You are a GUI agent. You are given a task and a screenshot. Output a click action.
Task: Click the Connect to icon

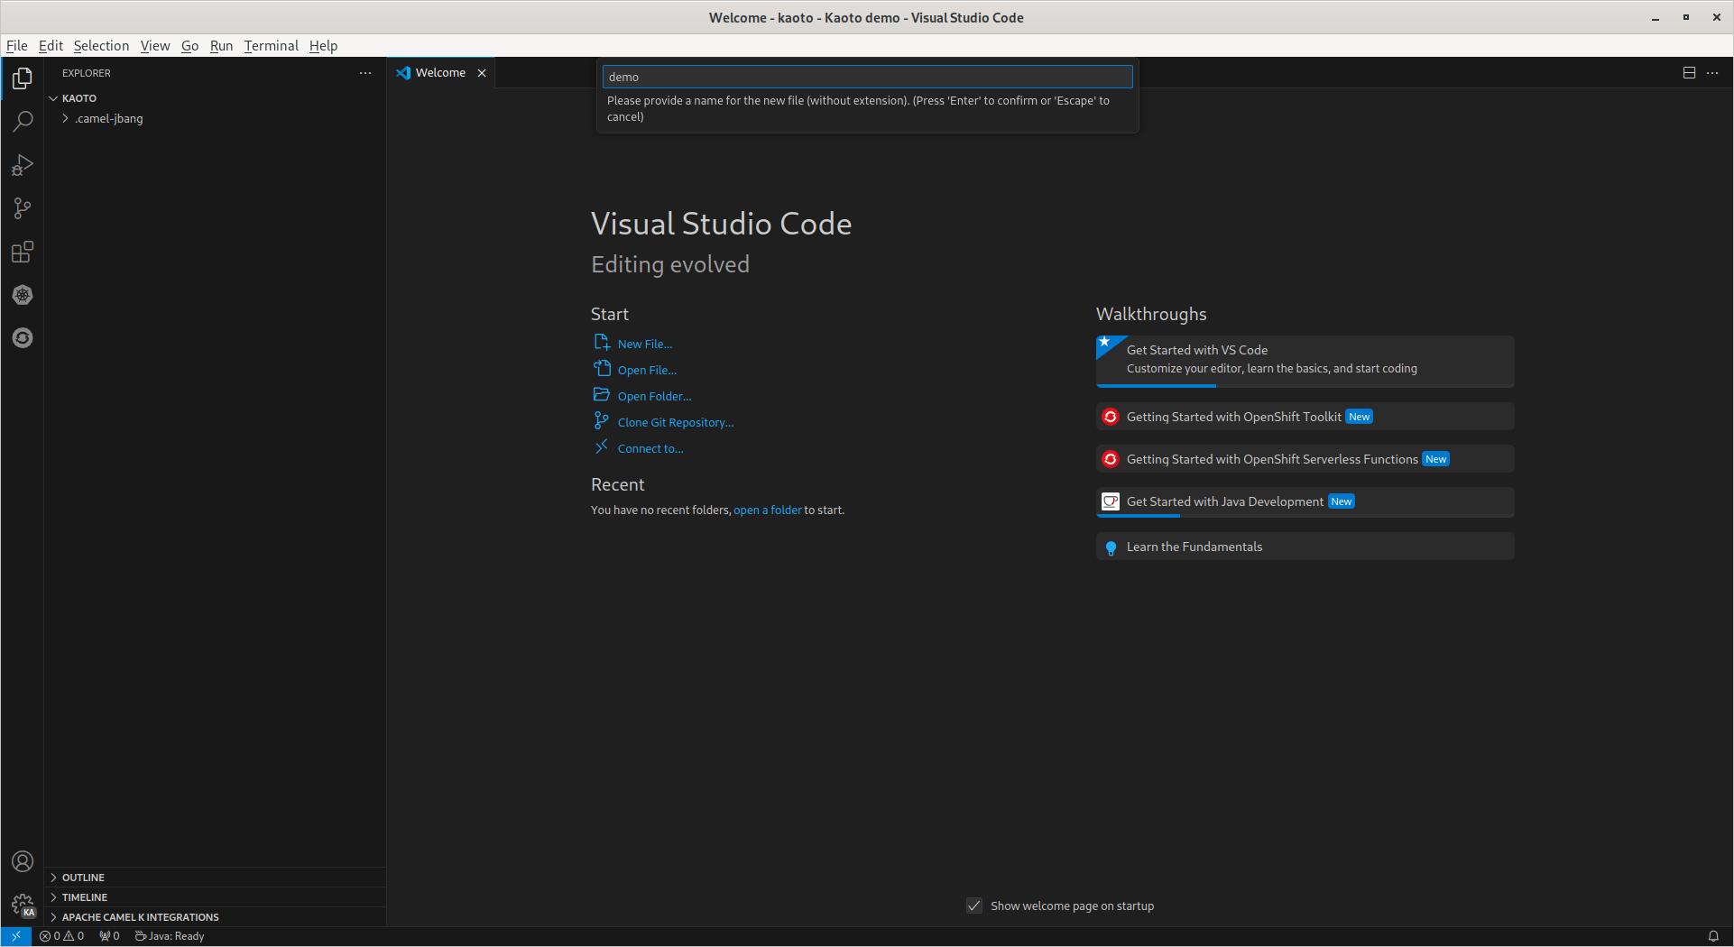(x=602, y=447)
